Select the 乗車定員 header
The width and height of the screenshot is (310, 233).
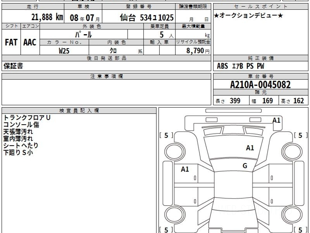click(159, 26)
